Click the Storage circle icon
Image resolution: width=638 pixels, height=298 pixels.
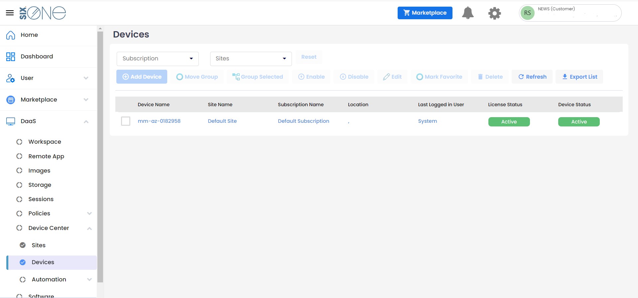tap(19, 185)
